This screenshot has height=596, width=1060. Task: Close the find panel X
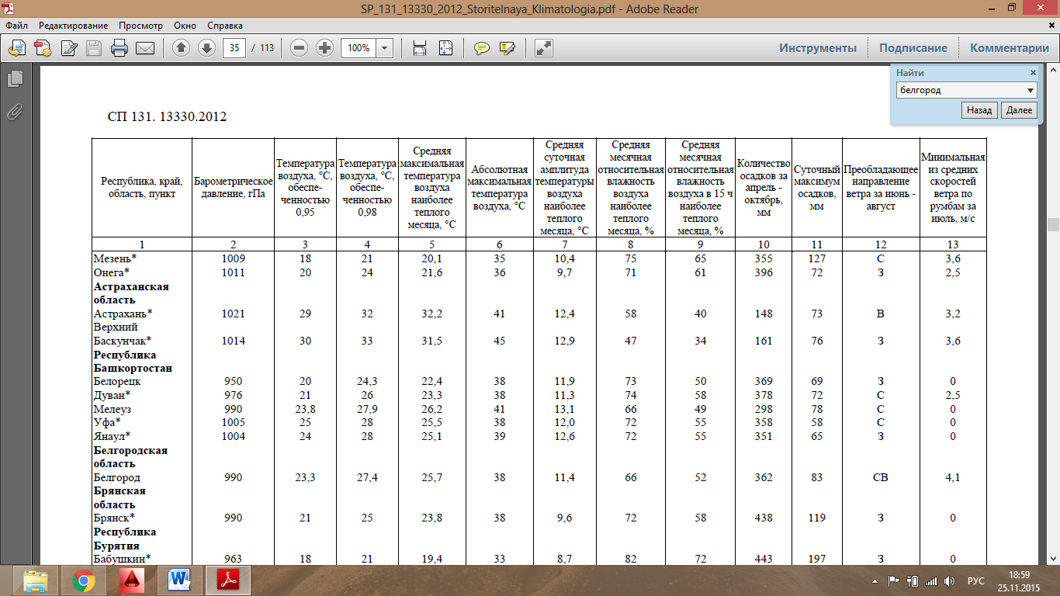click(x=1033, y=72)
